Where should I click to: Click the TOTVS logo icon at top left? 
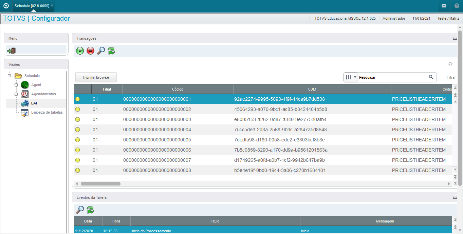tap(6, 6)
